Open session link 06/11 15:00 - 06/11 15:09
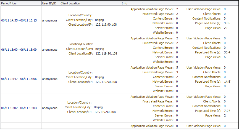Image resolution: width=239 pixels, height=130 pixels. pyautogui.click(x=19, y=50)
